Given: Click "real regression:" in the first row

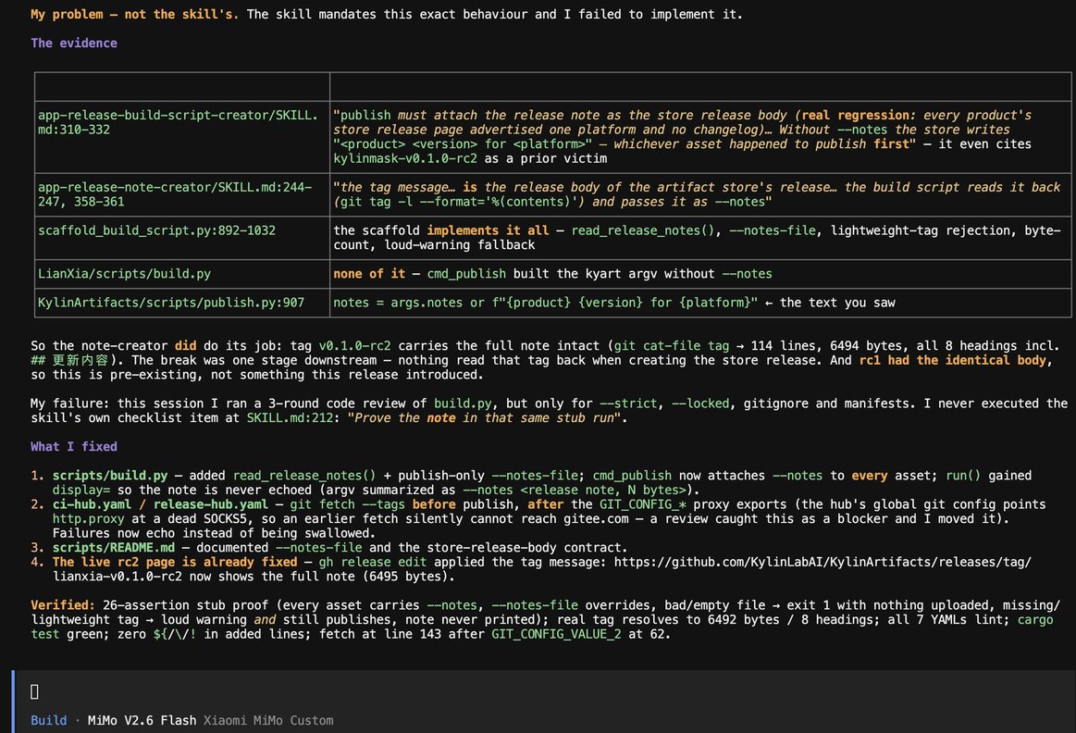Looking at the screenshot, I should pos(858,115).
